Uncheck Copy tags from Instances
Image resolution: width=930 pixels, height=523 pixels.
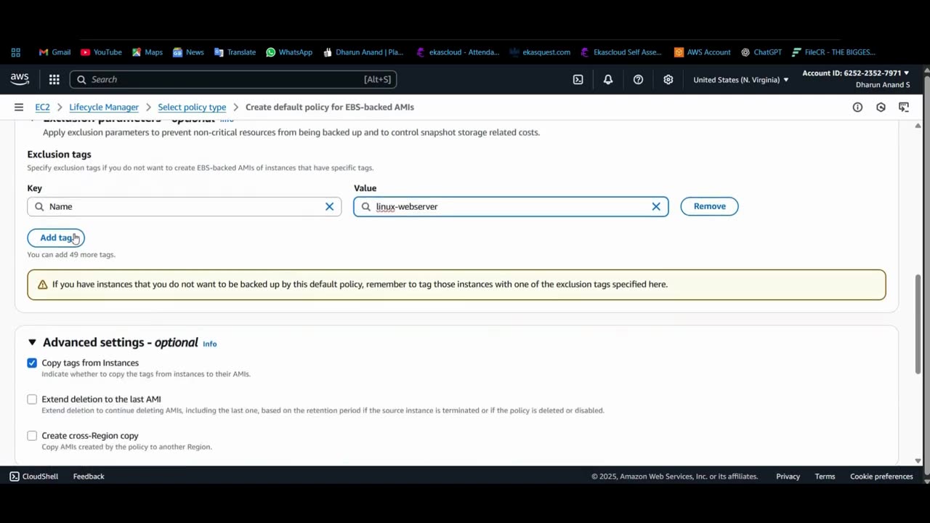32,362
